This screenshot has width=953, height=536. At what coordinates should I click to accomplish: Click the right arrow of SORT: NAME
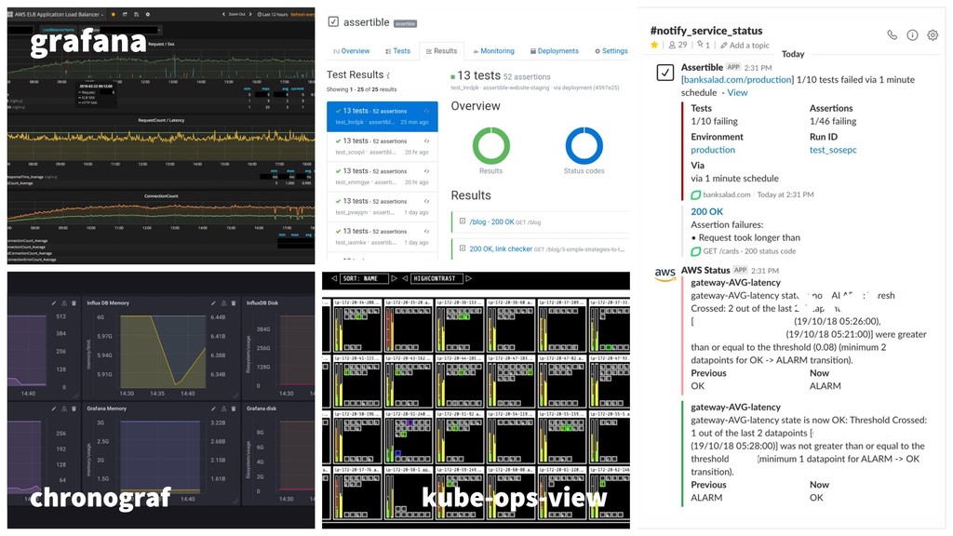[x=394, y=278]
